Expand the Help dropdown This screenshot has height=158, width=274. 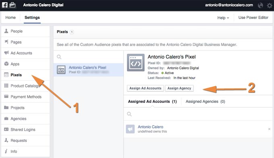coord(223,18)
